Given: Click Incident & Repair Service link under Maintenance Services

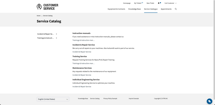Looking at the screenshot, I should tap(82, 75).
